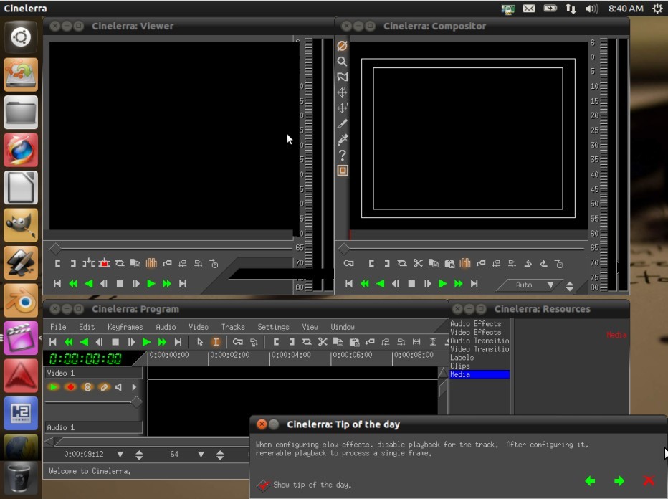The height and width of the screenshot is (499, 668).
Task: Open the Settings menu
Action: (273, 327)
